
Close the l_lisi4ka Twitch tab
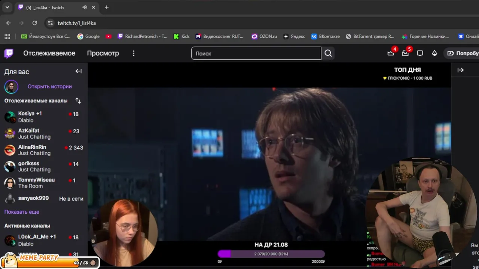click(94, 7)
